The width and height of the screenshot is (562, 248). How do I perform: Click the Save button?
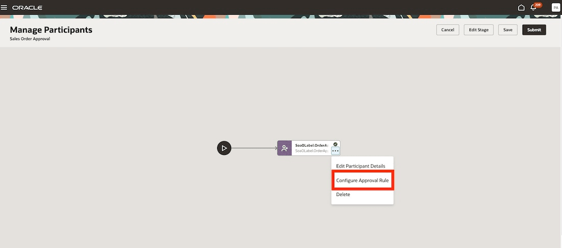[507, 30]
